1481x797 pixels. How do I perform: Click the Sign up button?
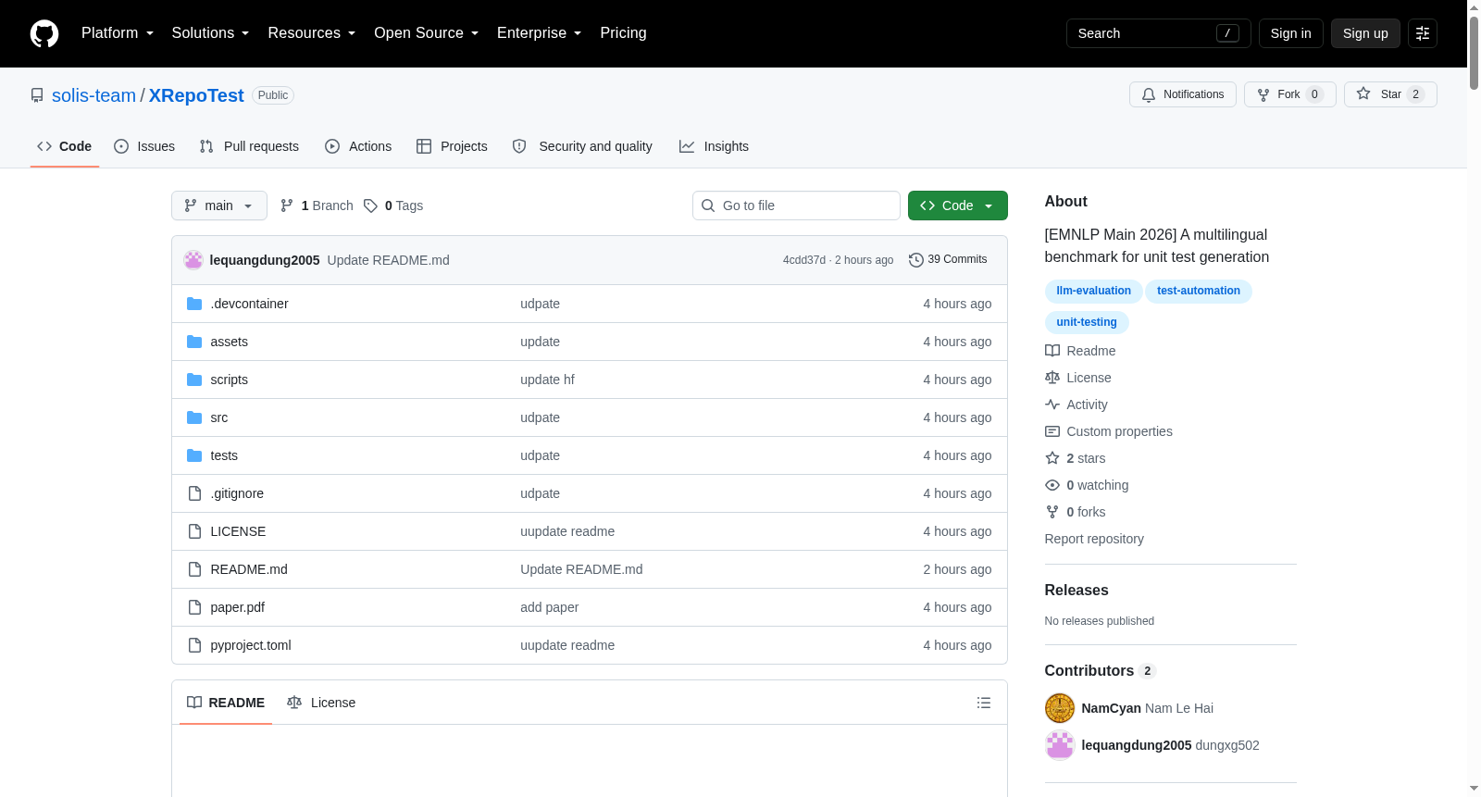1365,33
